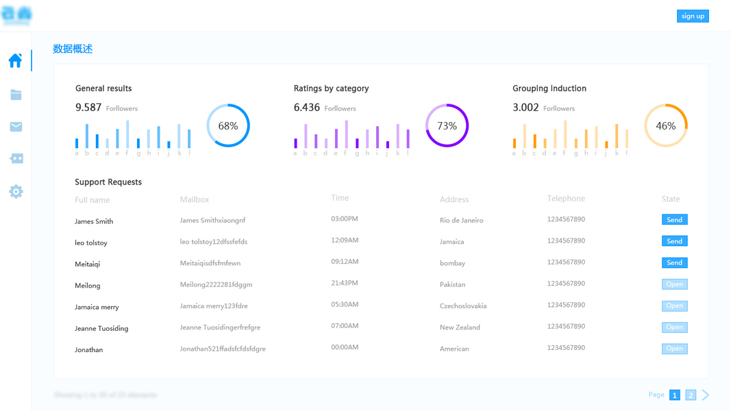Click the 05:30AM time cell
The width and height of the screenshot is (731, 411).
[345, 305]
